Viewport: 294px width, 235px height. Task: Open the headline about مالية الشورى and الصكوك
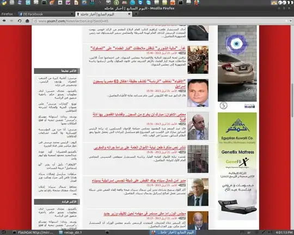(x=138, y=48)
